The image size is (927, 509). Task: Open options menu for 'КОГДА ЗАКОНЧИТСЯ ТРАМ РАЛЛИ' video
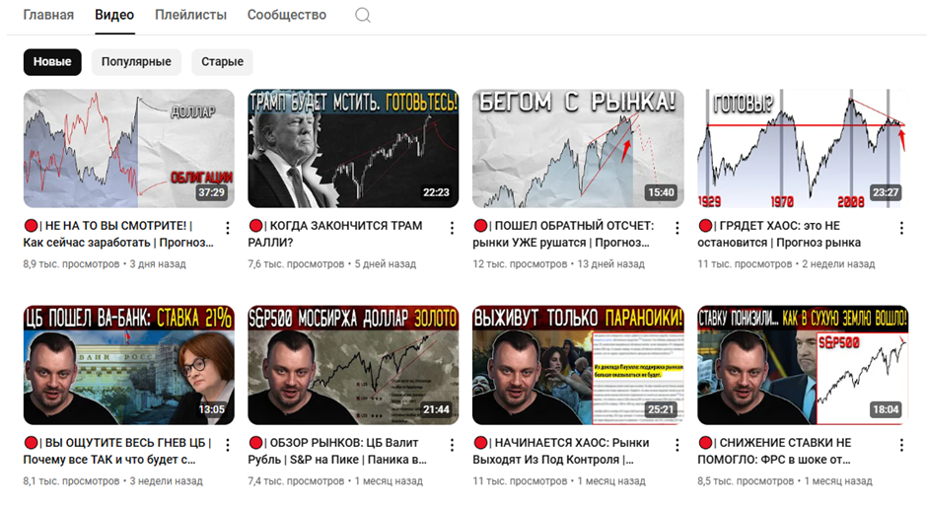click(x=452, y=228)
